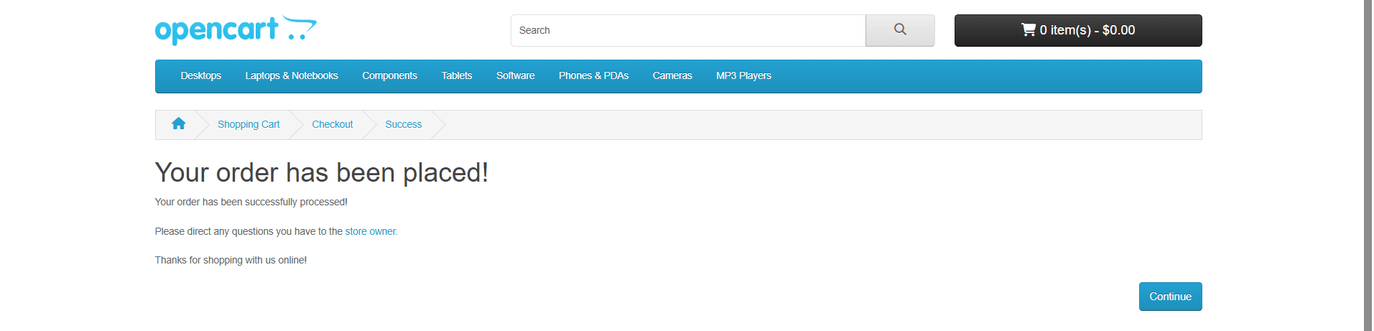Click the Success breadcrumb link

(404, 125)
